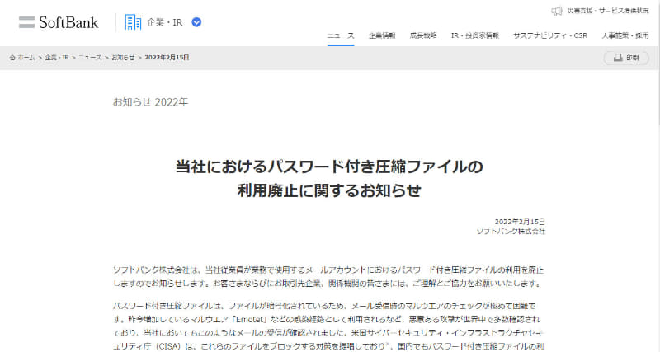The width and height of the screenshot is (660, 352).
Task: Click the paragraph line mentioning Emotet
Action: [326, 319]
